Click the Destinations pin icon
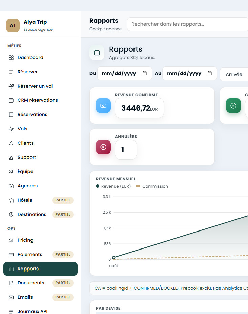The image size is (248, 314). click(x=11, y=215)
